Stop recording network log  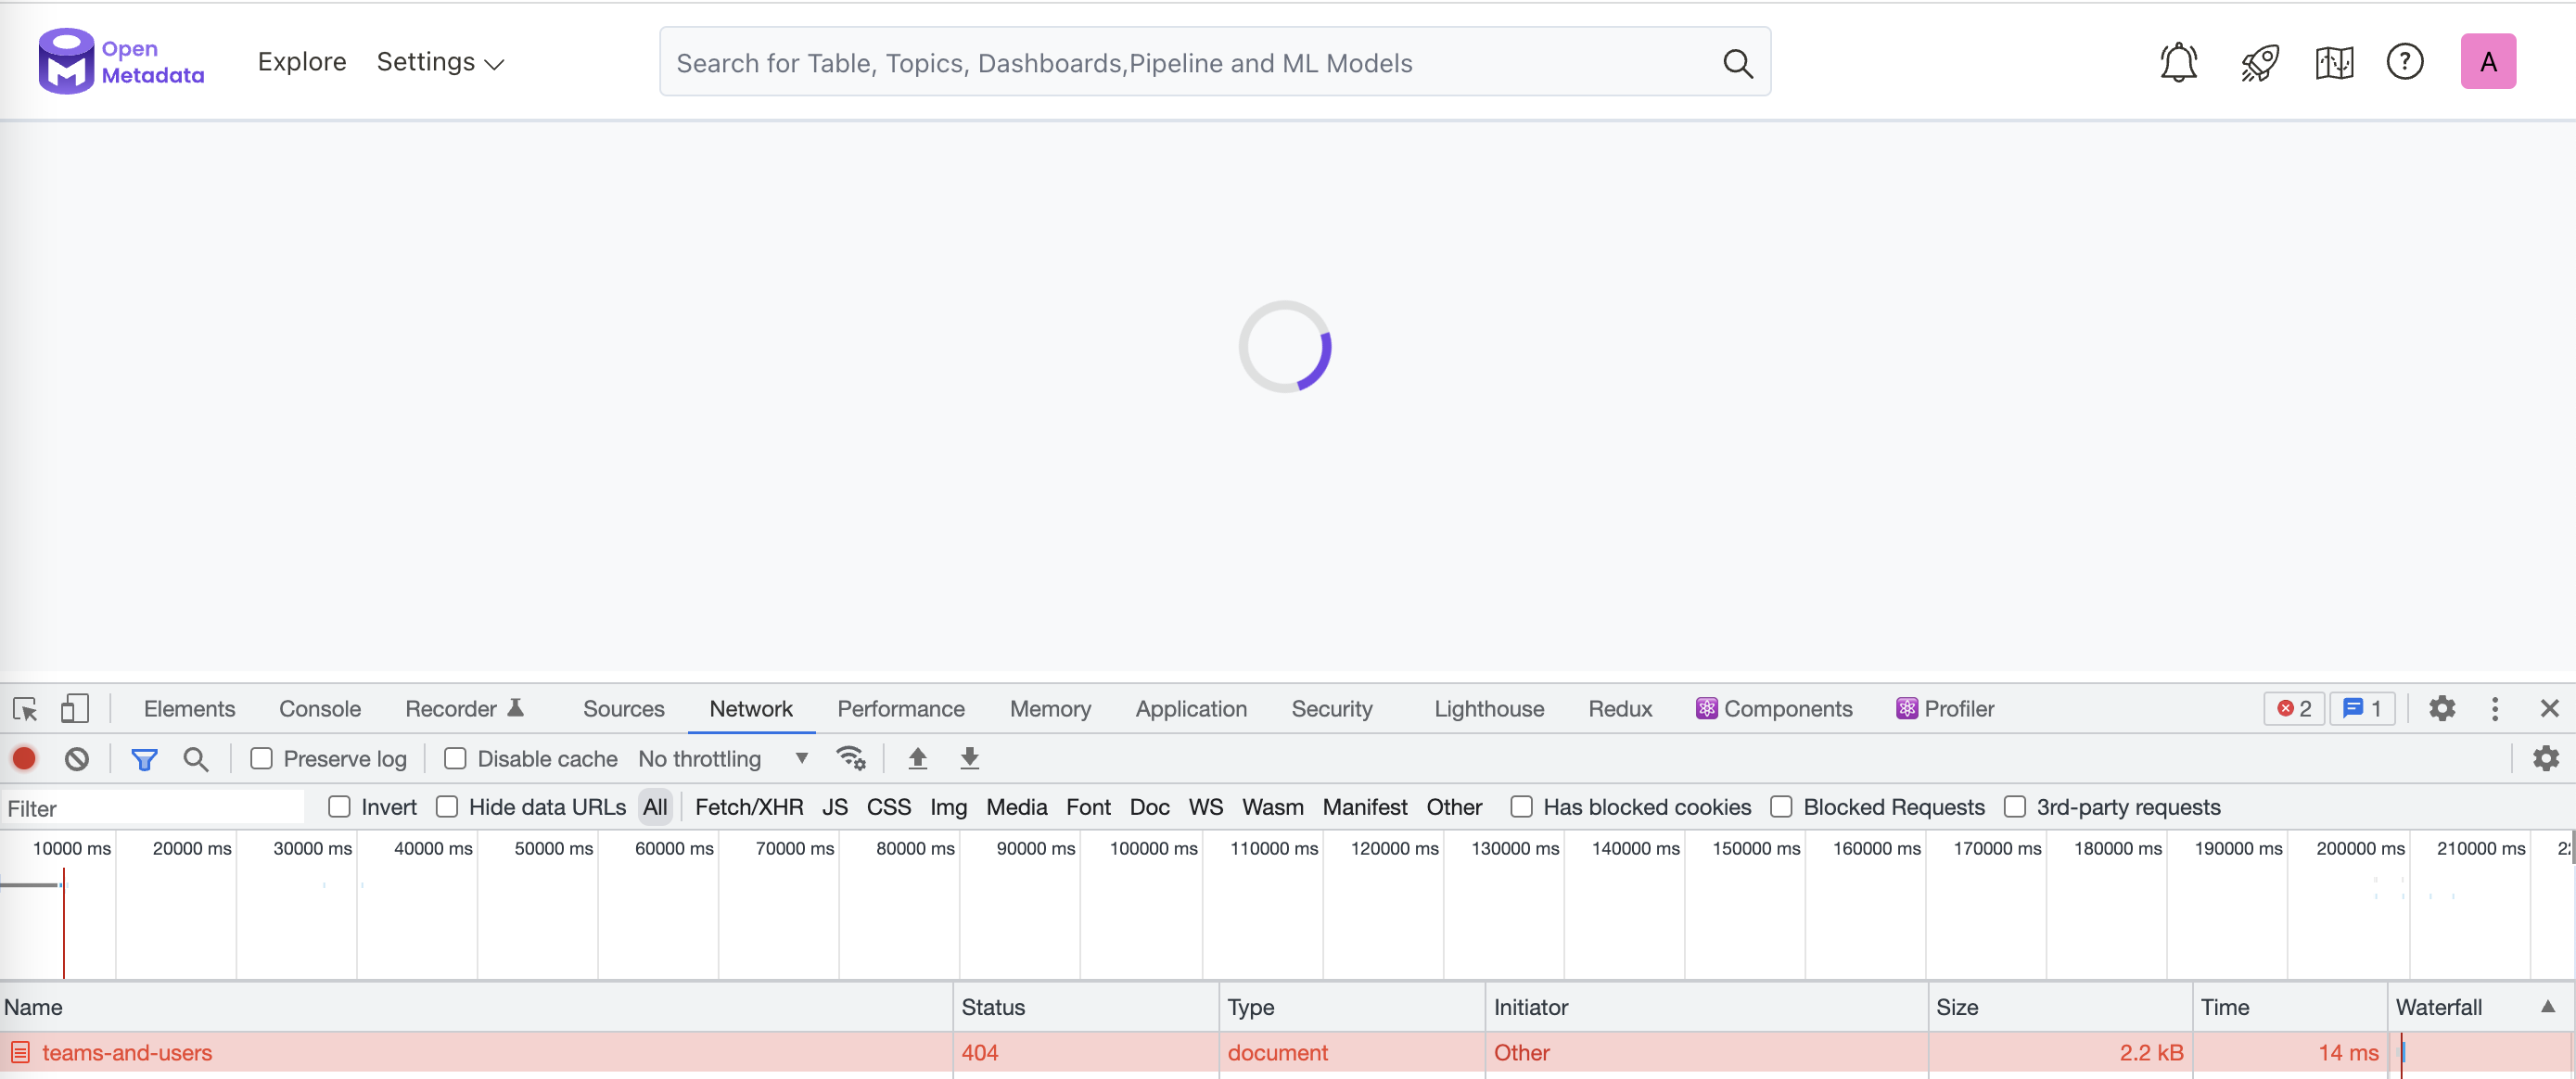[x=24, y=759]
